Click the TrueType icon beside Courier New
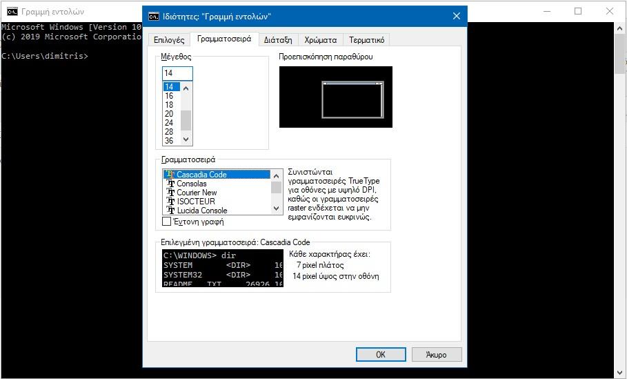 (x=170, y=193)
